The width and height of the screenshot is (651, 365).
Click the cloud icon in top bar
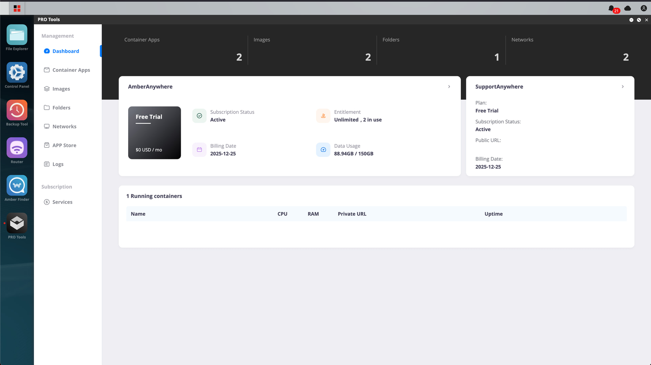click(628, 8)
